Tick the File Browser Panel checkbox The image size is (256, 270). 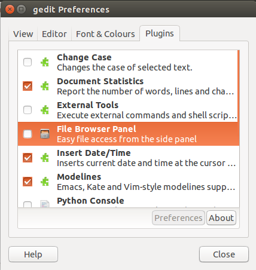click(28, 134)
